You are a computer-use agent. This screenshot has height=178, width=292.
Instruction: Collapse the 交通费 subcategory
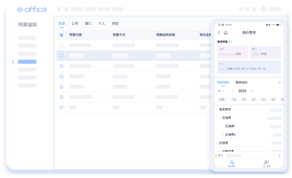tap(220, 118)
